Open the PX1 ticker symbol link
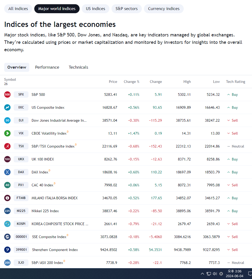The width and height of the screenshot is (252, 279). coord(21,185)
